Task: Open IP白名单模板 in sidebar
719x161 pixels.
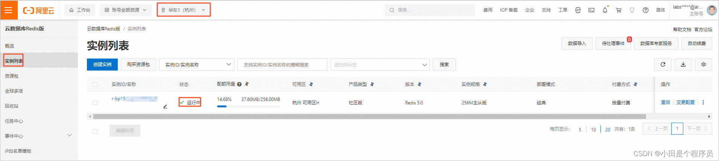Action: tap(18, 151)
